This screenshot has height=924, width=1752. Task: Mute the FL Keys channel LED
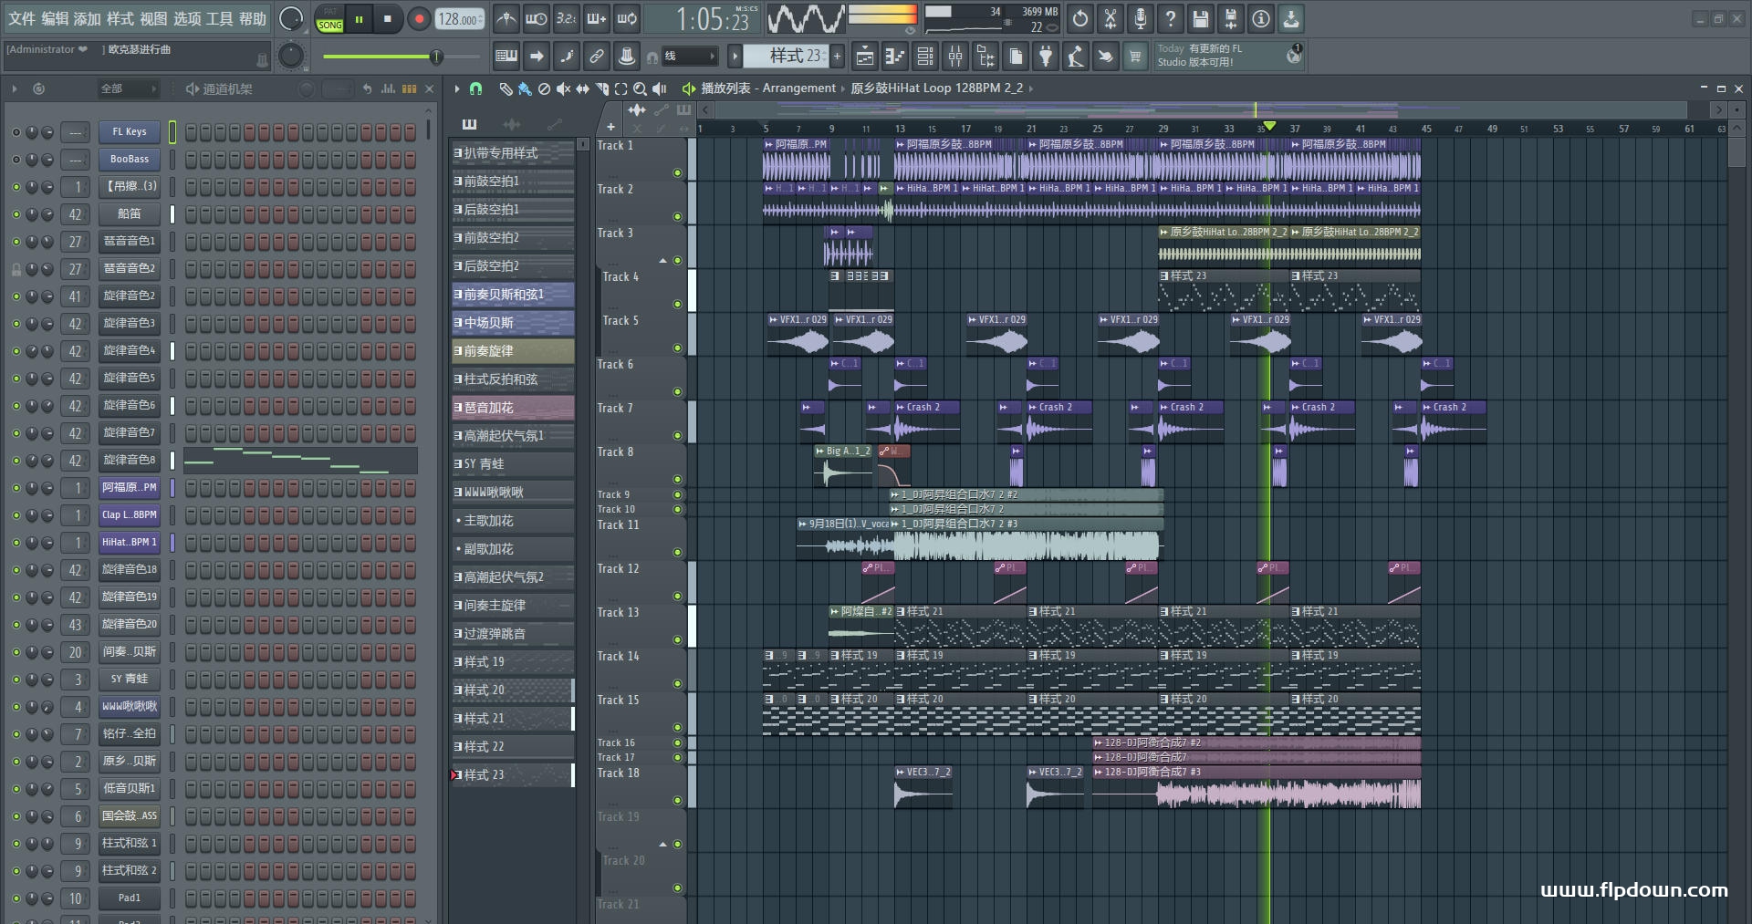coord(16,132)
